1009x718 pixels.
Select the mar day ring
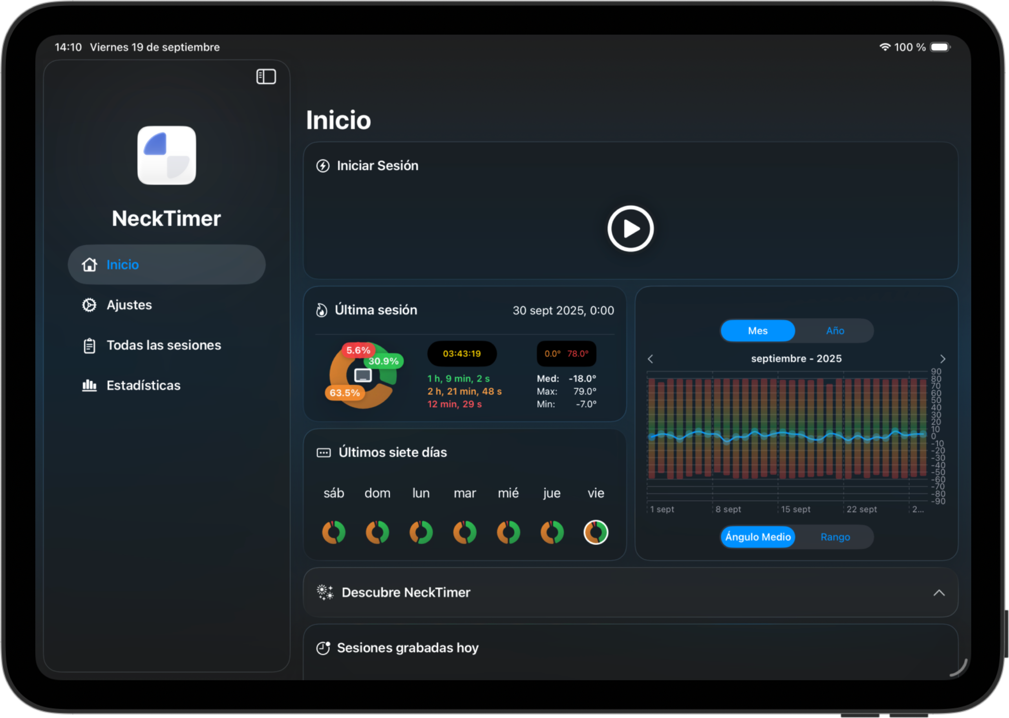(x=465, y=532)
